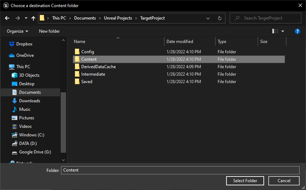
Task: Select Unreal Projects in the breadcrumb path
Action: (x=118, y=18)
